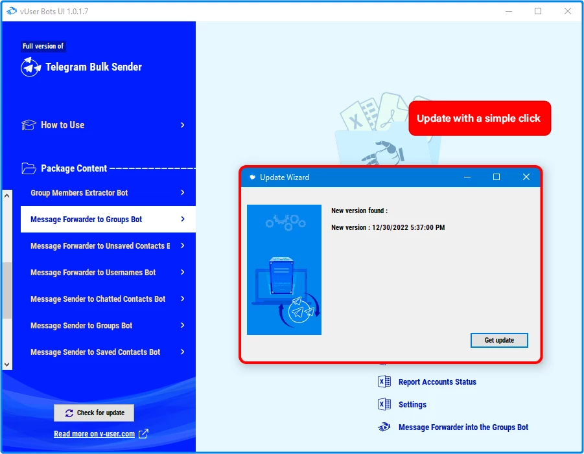Click the sidebar scrollbar thumb

click(x=7, y=291)
